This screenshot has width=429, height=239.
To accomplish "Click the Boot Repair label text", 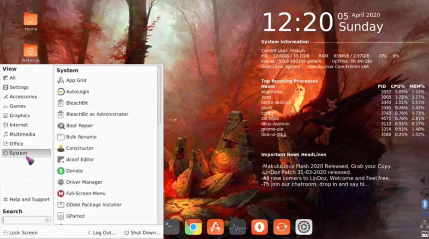I will 80,126.
